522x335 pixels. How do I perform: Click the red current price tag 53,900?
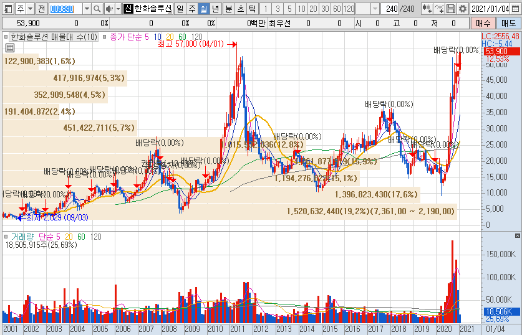(x=501, y=51)
